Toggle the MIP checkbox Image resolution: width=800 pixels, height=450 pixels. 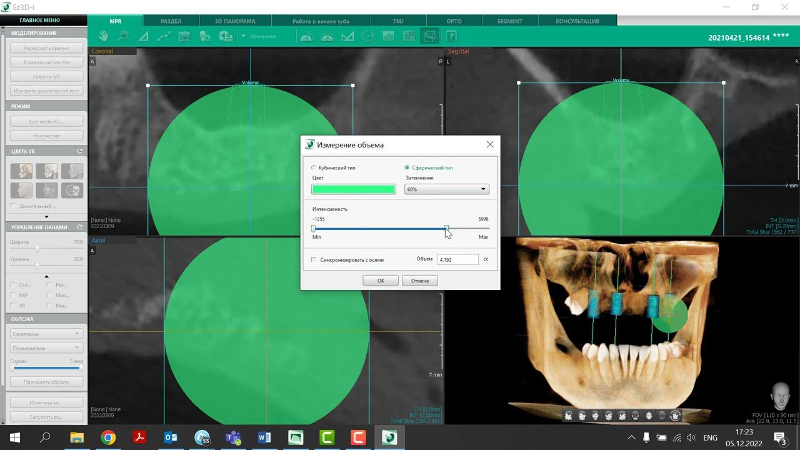pos(14,295)
